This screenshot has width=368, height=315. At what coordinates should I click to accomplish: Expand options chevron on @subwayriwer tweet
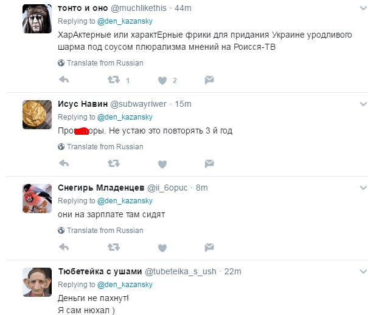363,104
